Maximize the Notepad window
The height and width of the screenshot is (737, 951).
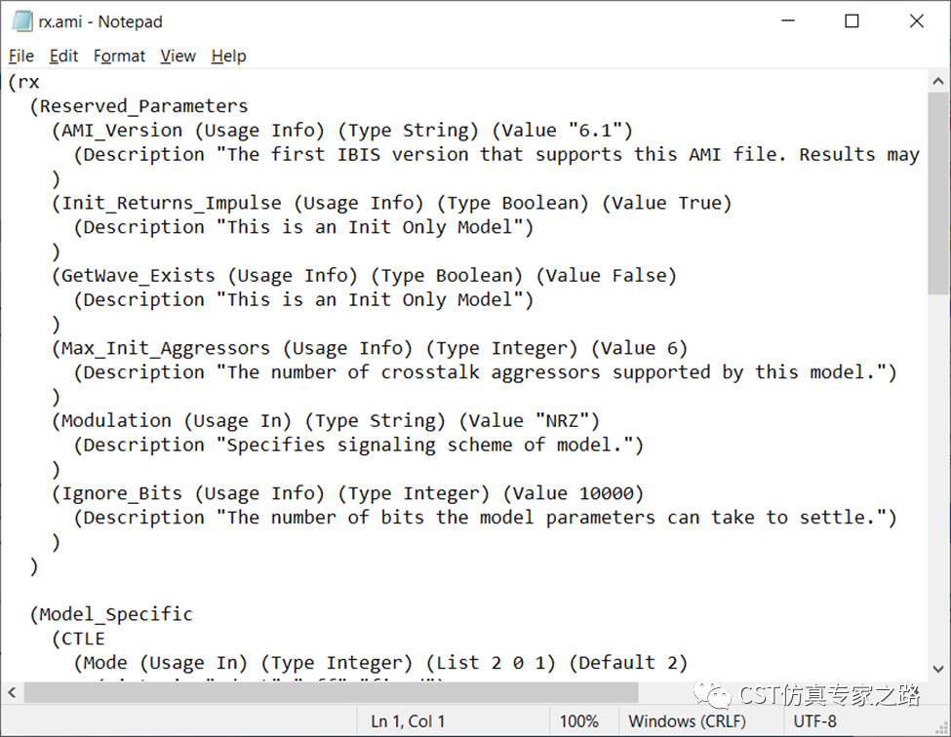[x=852, y=21]
